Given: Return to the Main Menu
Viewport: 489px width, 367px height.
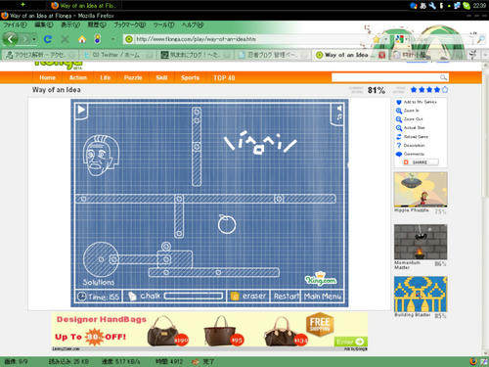Looking at the screenshot, I should tap(323, 296).
